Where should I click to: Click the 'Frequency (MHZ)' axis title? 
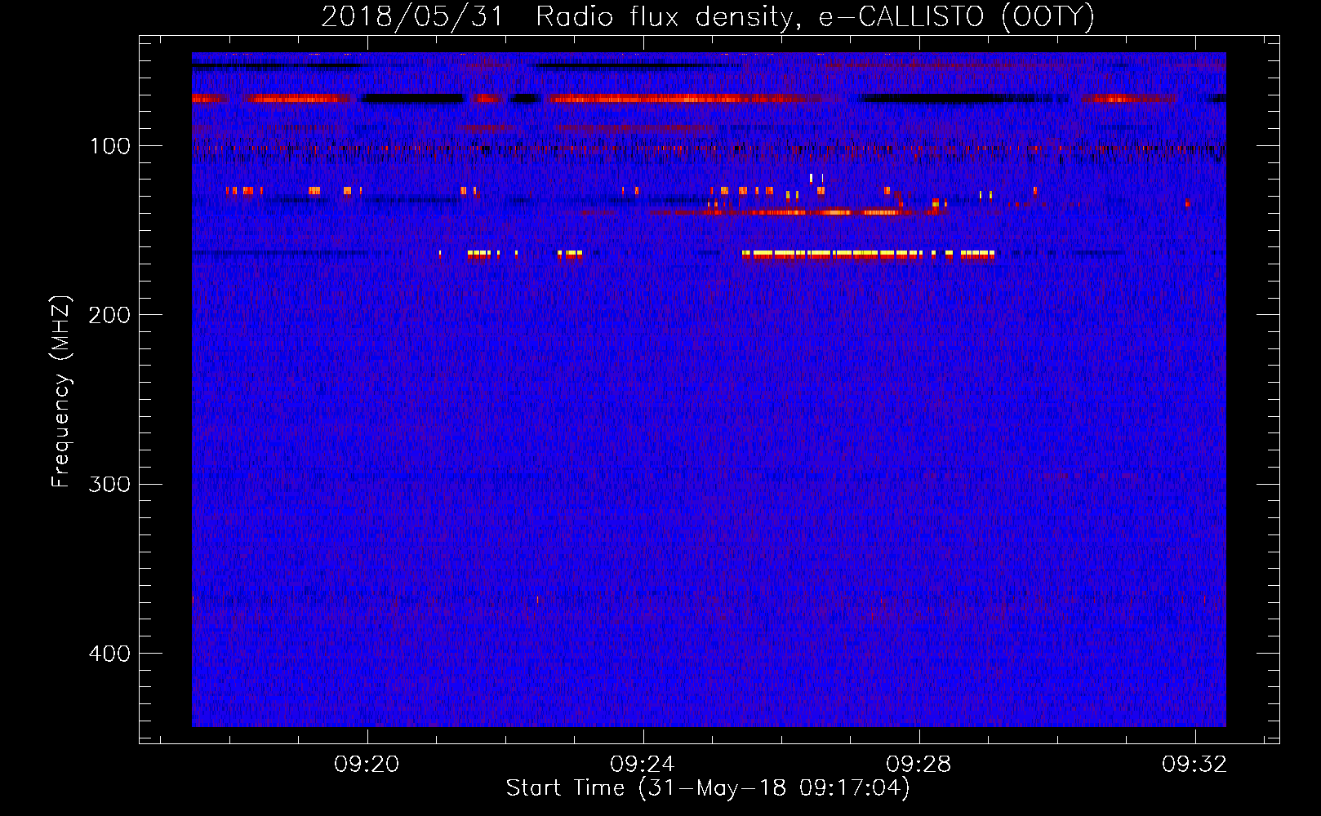click(61, 391)
